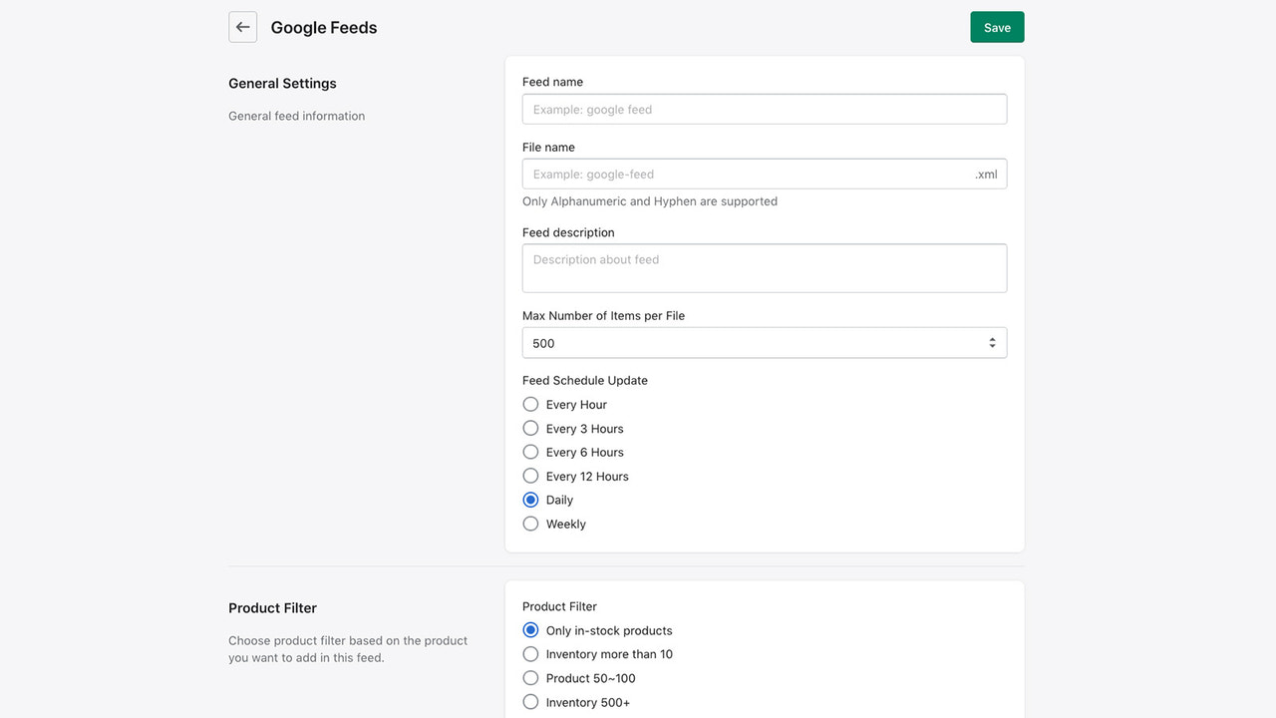Click the stepper arrows beside 500
The image size is (1276, 718).
tap(991, 342)
